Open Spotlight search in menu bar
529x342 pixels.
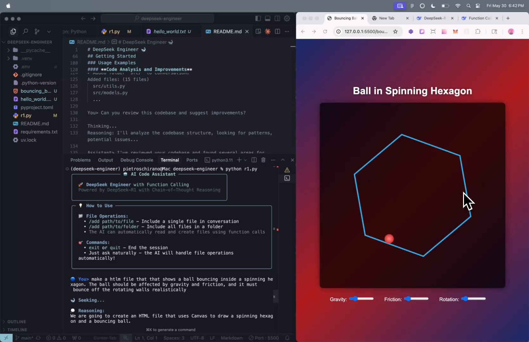(x=468, y=6)
